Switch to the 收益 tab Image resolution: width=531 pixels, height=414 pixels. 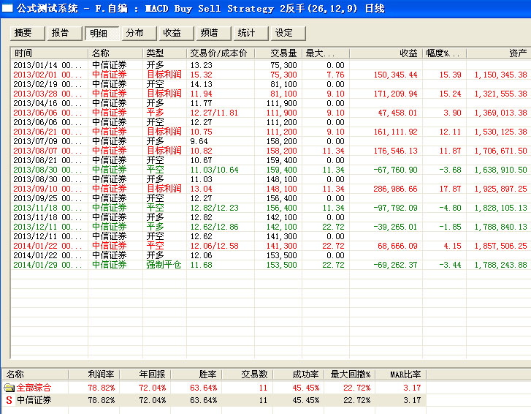coord(177,33)
